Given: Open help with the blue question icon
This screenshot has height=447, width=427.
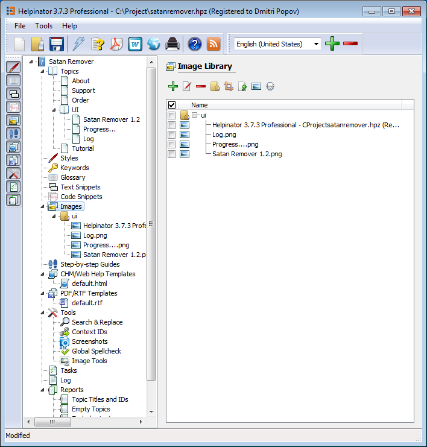Looking at the screenshot, I should [x=195, y=44].
